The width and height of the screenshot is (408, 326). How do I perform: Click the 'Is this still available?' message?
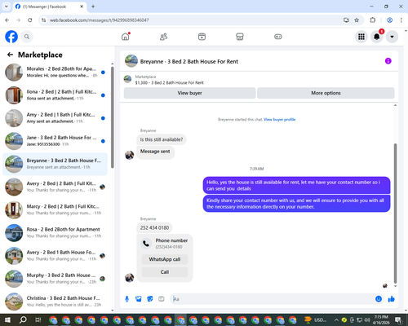(x=162, y=139)
